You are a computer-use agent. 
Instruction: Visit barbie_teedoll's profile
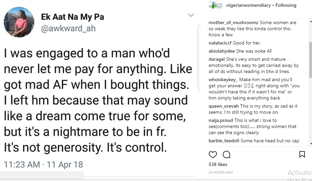pos(224,141)
